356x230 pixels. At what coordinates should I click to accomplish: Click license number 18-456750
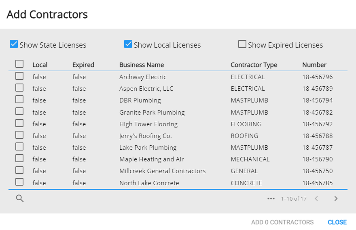pos(318,171)
